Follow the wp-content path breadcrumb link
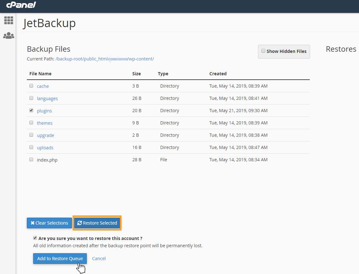Image resolution: width=359 pixels, height=274 pixels. [x=141, y=59]
